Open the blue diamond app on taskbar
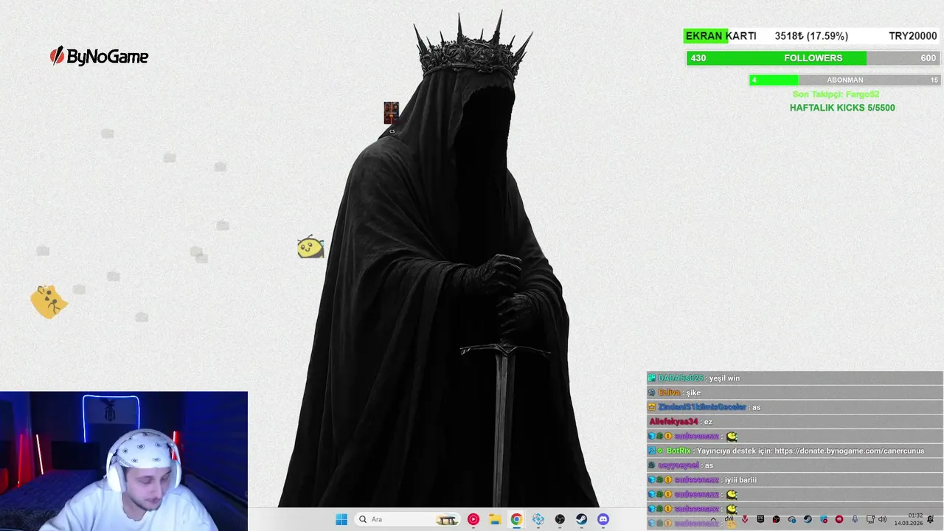 click(x=538, y=519)
